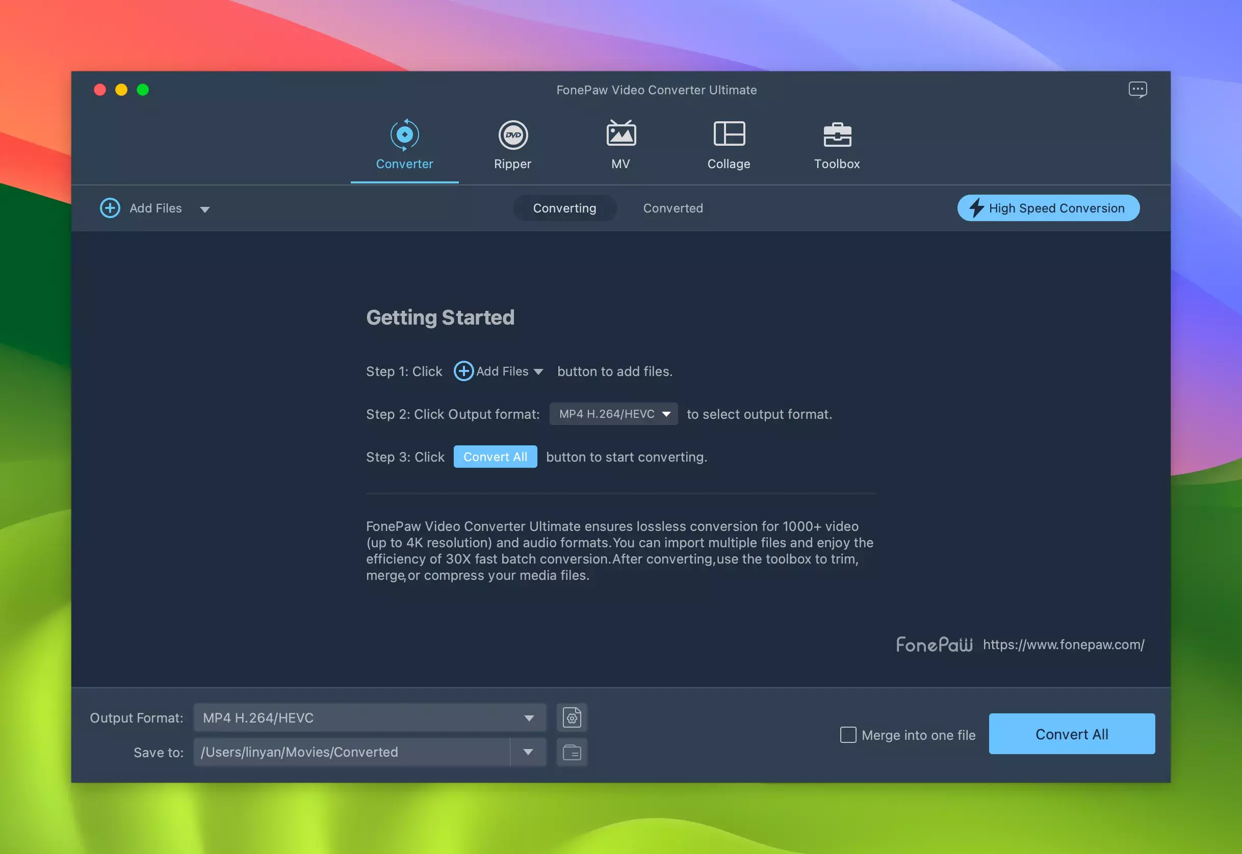Enable Merge into one file checkbox
The height and width of the screenshot is (854, 1242).
[848, 735]
